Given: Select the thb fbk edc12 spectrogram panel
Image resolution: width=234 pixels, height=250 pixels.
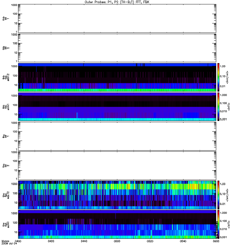Looking at the screenshot, I should 117,77.
